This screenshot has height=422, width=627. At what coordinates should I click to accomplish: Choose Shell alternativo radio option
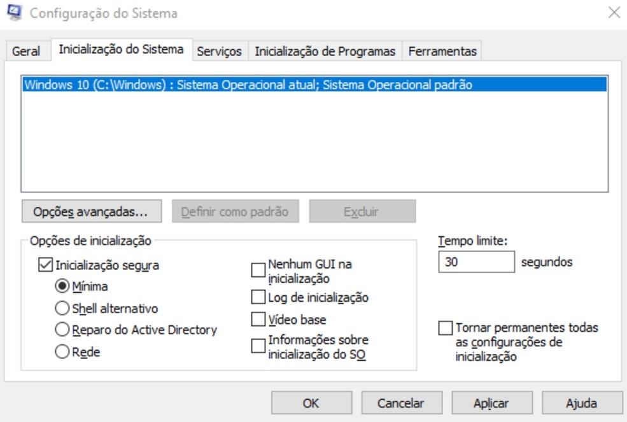[x=62, y=308]
